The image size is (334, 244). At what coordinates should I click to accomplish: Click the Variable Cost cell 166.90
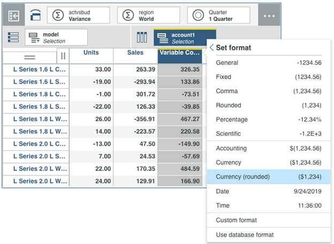point(180,181)
